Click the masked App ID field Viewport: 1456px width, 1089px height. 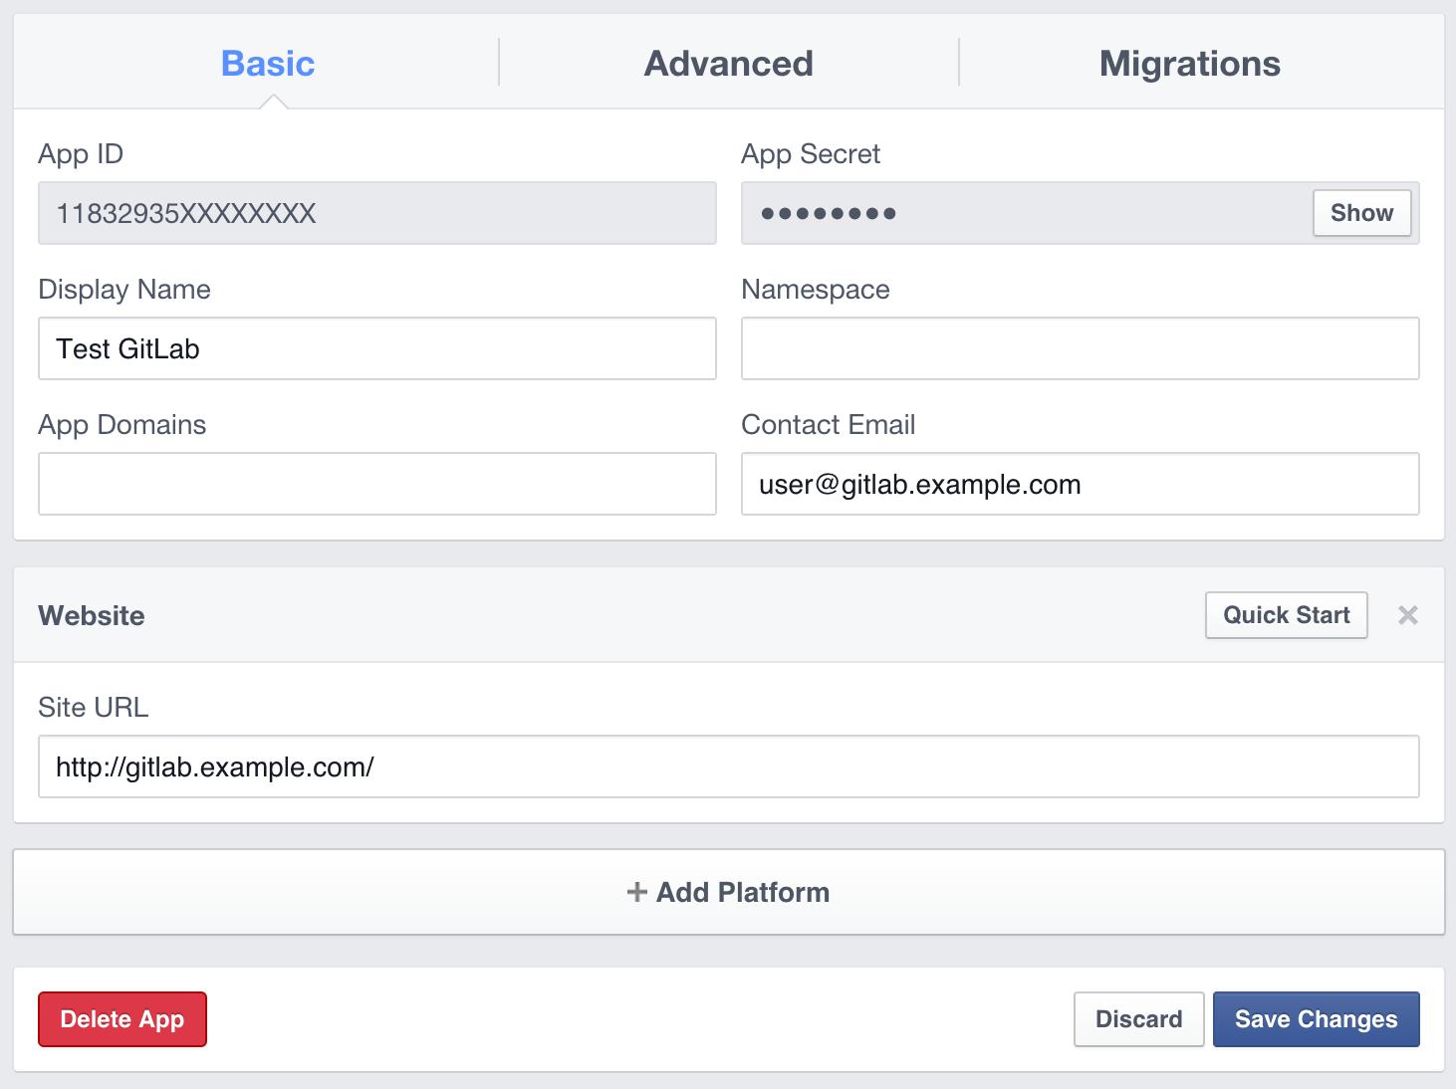[376, 213]
